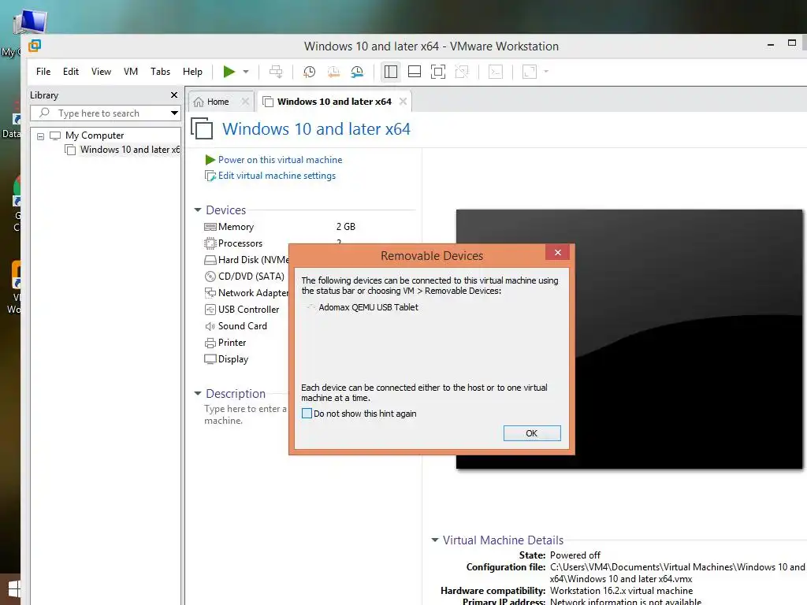Collapse the My Computer tree node
Image resolution: width=807 pixels, height=605 pixels.
pyautogui.click(x=41, y=136)
